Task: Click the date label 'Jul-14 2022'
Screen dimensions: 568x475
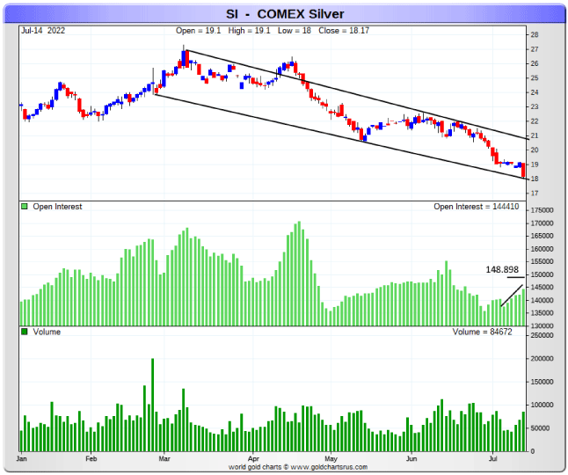Action: click(x=43, y=31)
